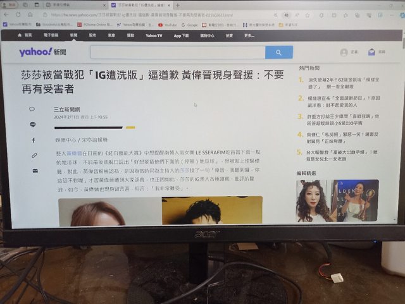The height and width of the screenshot is (304, 405).
Task: Switch to the first inactive browser tab
Action: 76,5
